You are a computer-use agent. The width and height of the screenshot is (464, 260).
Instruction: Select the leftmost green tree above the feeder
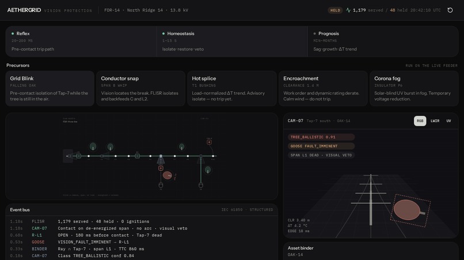point(93,146)
